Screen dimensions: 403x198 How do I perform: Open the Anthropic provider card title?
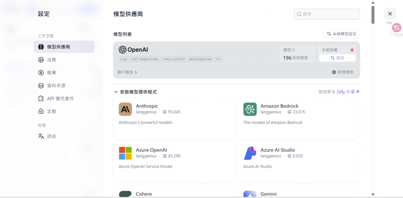(147, 106)
